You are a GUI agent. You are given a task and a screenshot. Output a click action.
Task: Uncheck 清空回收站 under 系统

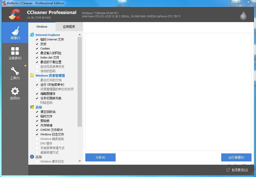[x=37, y=112]
